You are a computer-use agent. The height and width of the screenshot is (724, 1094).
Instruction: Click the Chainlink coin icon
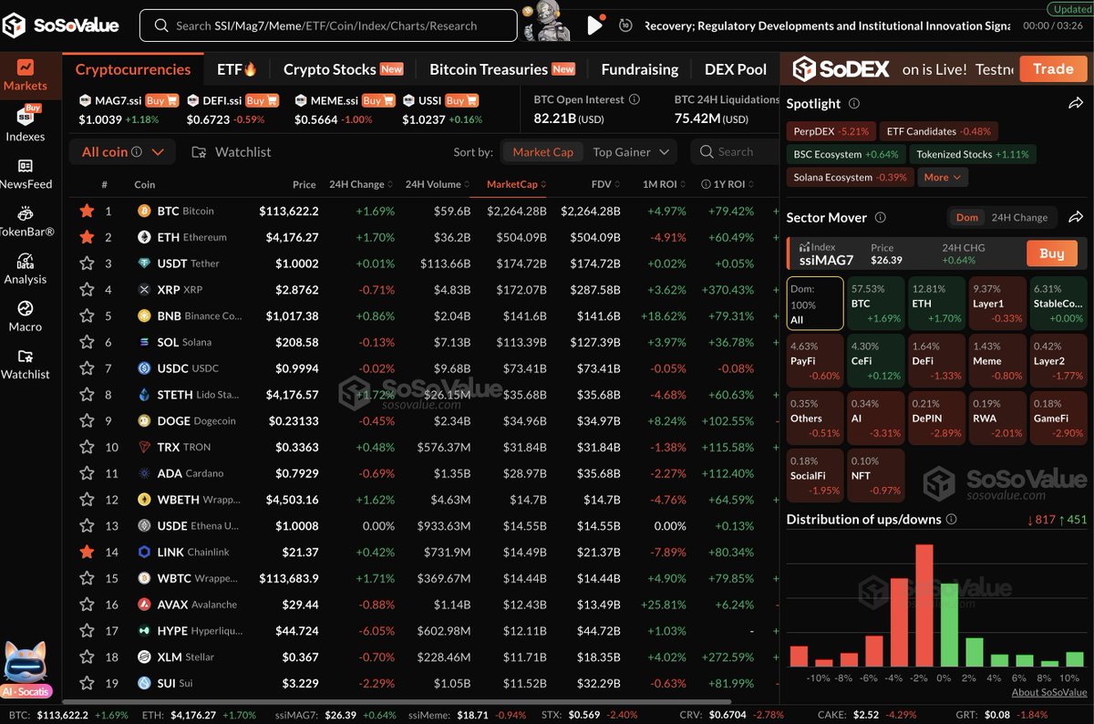point(143,552)
